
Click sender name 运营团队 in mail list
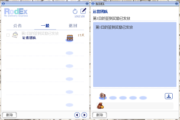(x=29, y=38)
